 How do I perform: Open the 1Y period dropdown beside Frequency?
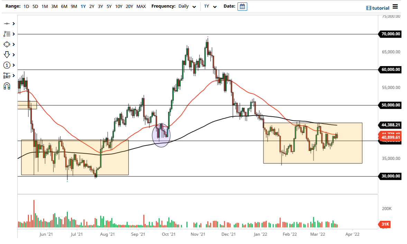click(210, 6)
